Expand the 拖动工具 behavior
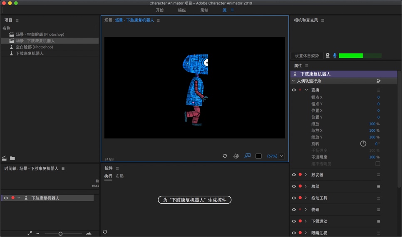Screen dimensions: 402x237 [306, 198]
